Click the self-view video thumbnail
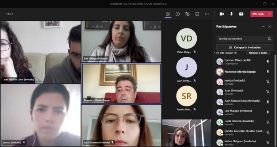Screen dimensions: 277x147 click(x=186, y=133)
